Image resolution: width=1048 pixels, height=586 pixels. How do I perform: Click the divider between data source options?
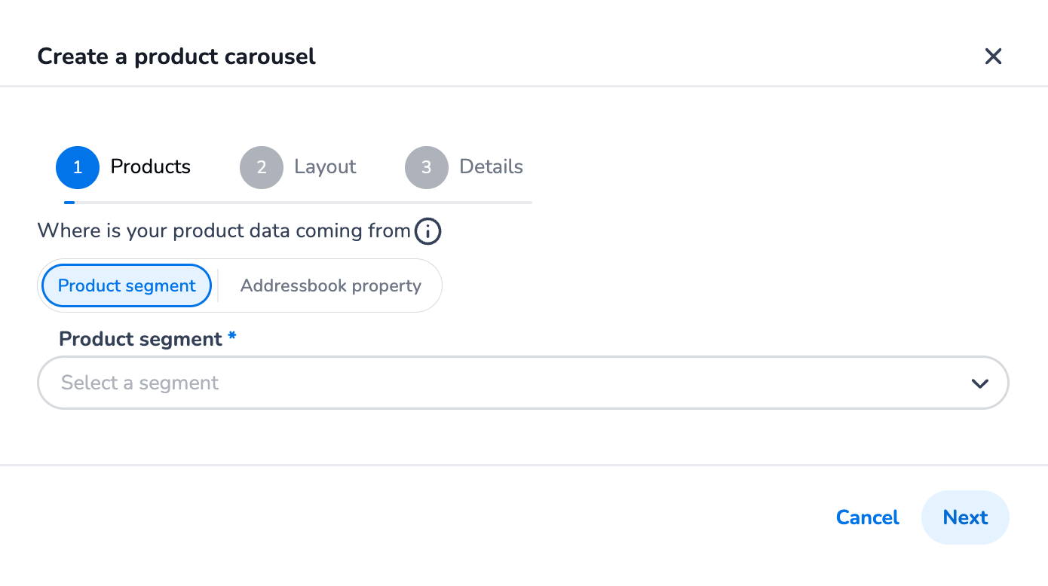pos(218,286)
